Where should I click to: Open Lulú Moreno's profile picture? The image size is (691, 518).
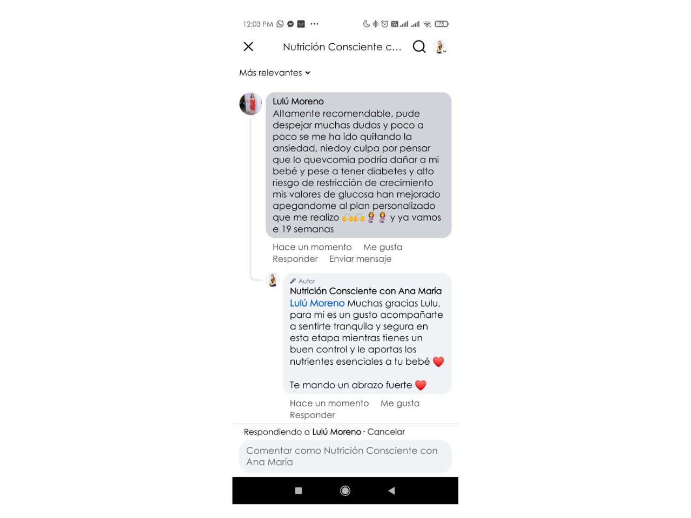pyautogui.click(x=250, y=104)
